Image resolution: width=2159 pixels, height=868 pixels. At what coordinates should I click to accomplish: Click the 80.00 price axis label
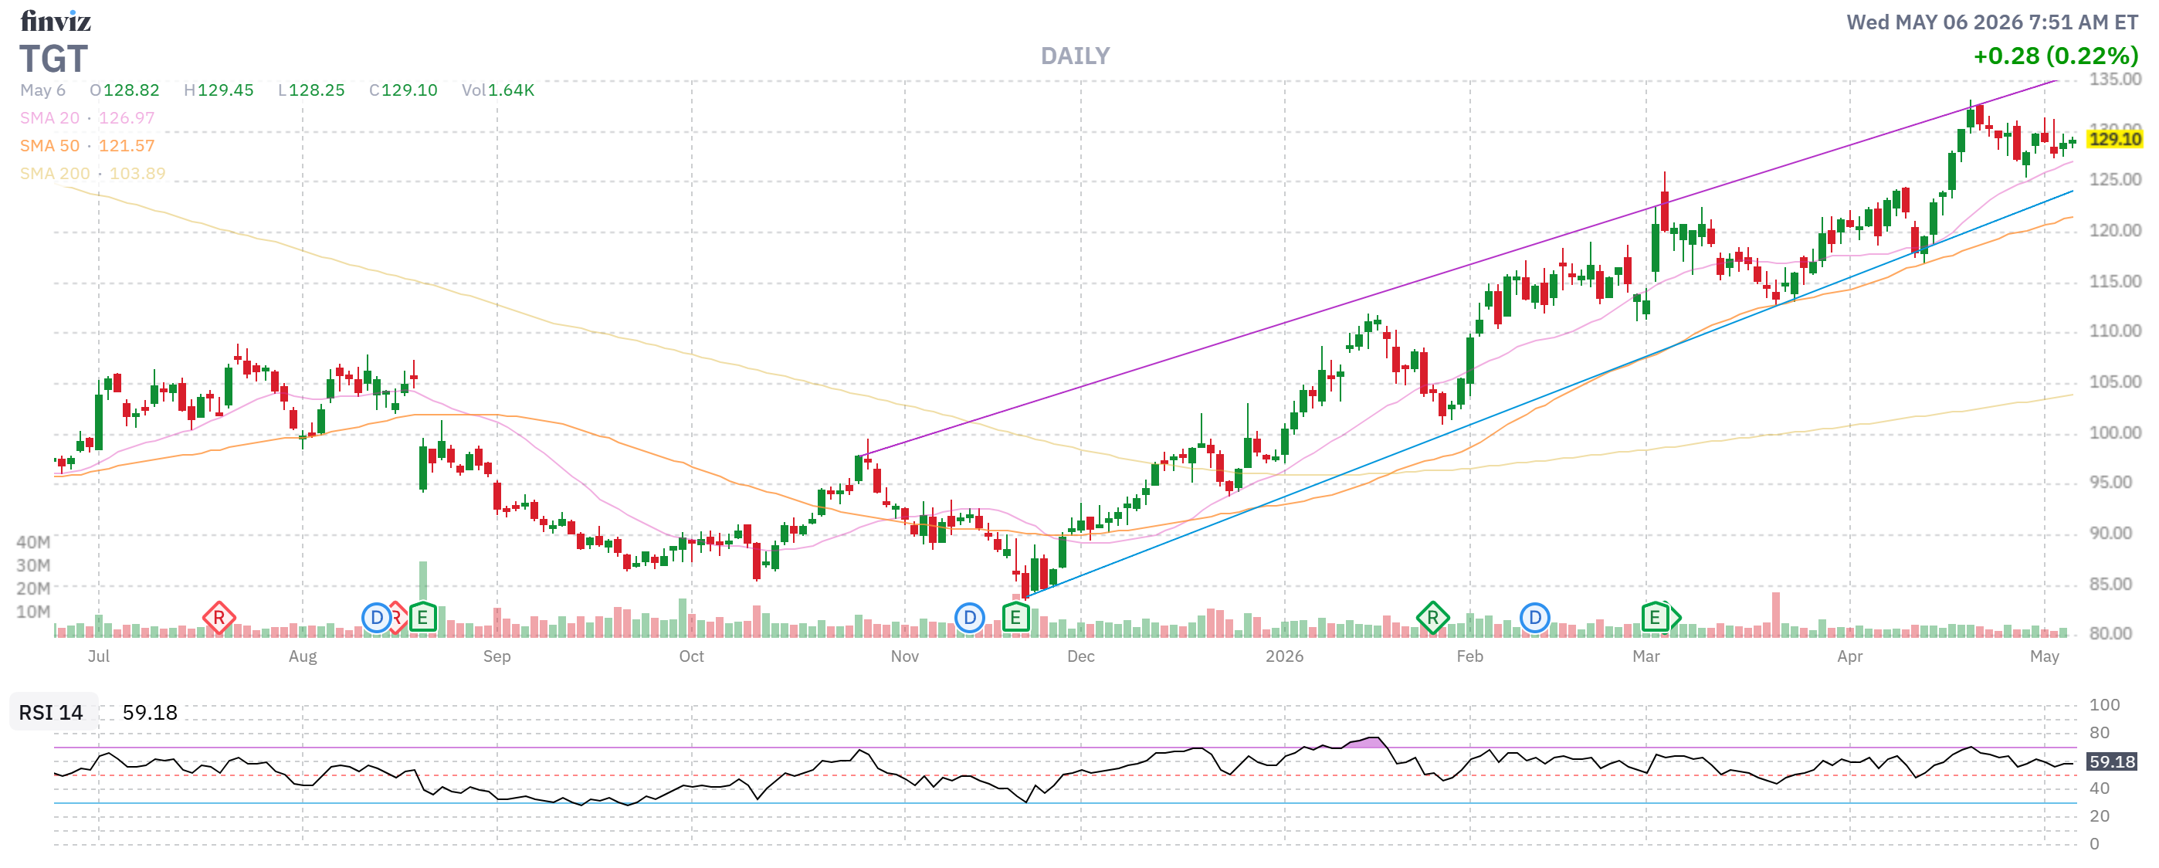click(2110, 634)
